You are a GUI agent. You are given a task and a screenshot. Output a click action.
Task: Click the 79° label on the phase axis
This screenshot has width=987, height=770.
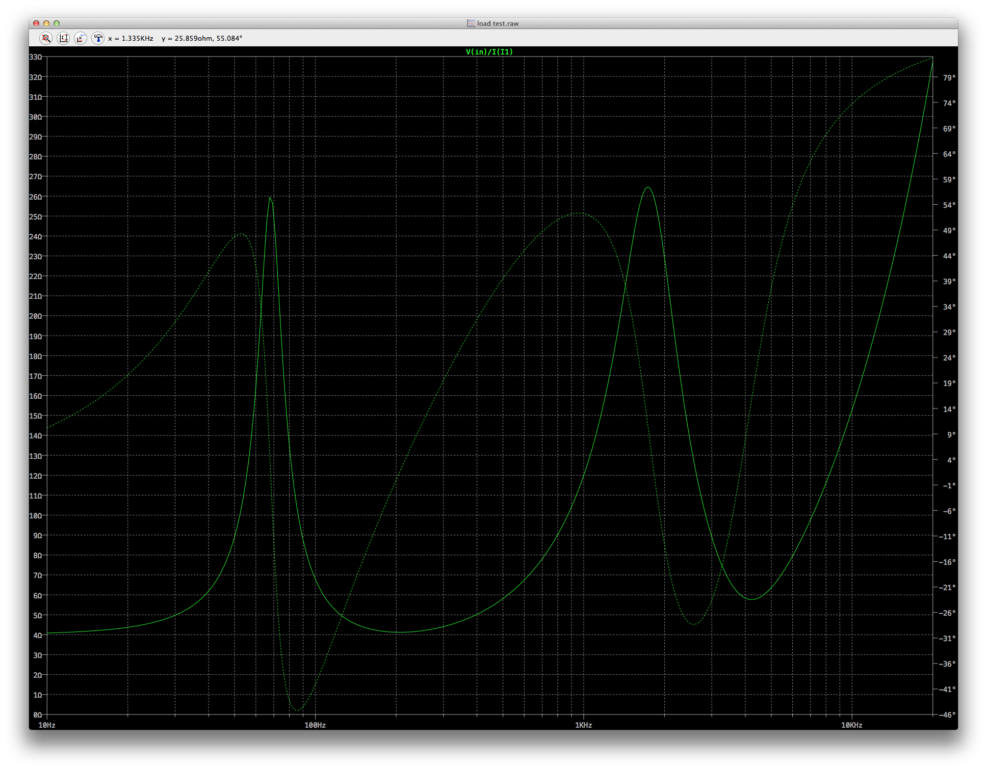(x=949, y=78)
